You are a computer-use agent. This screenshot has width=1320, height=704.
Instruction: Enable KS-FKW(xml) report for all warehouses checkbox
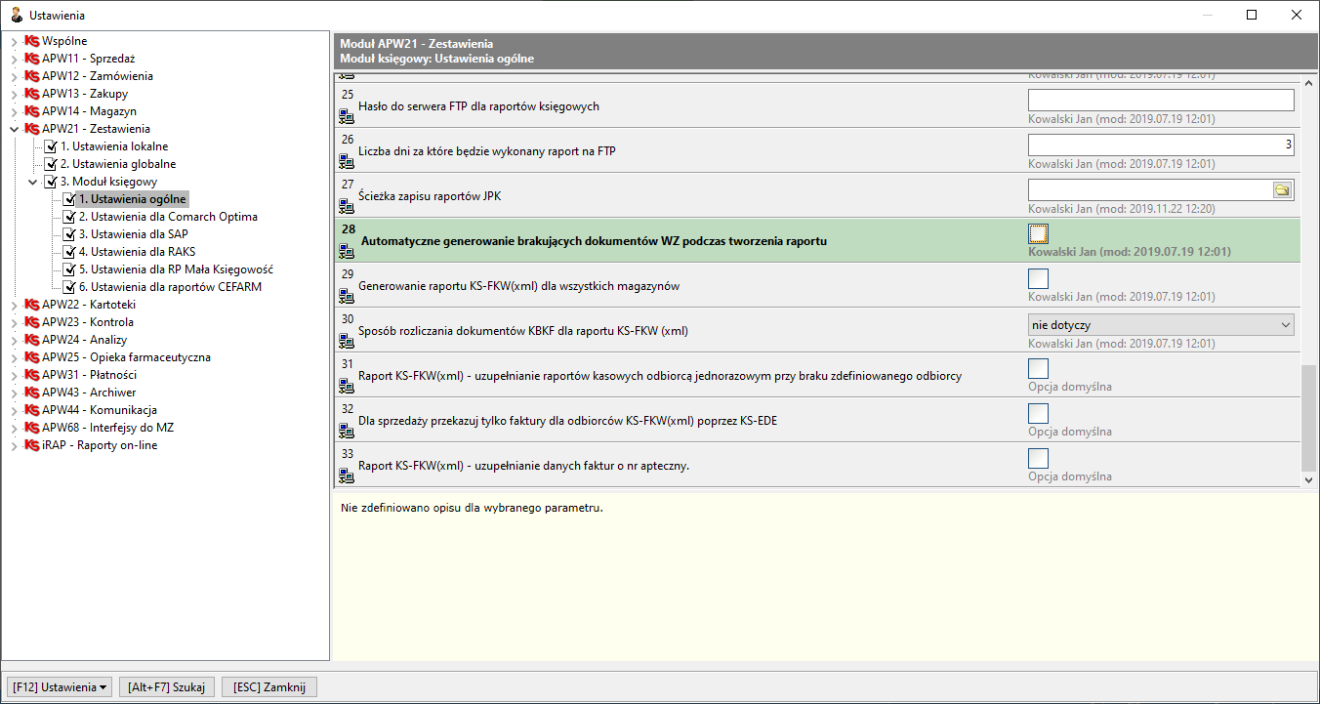coord(1038,278)
